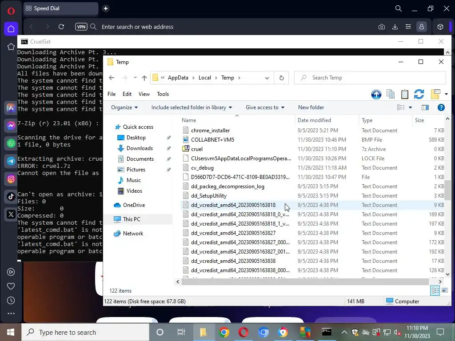Go back in Explorer navigation
This screenshot has height=341, width=455.
pyautogui.click(x=112, y=78)
